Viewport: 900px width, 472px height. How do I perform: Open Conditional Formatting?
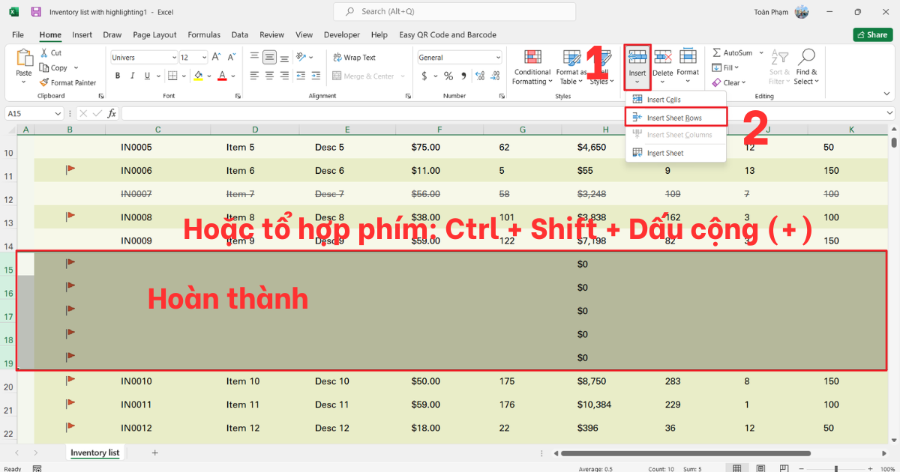click(532, 67)
